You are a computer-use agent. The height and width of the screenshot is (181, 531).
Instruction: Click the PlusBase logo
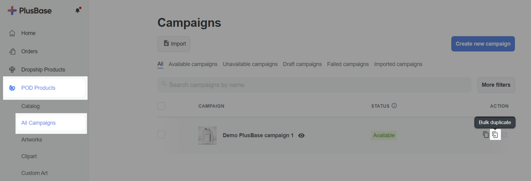[x=30, y=11]
